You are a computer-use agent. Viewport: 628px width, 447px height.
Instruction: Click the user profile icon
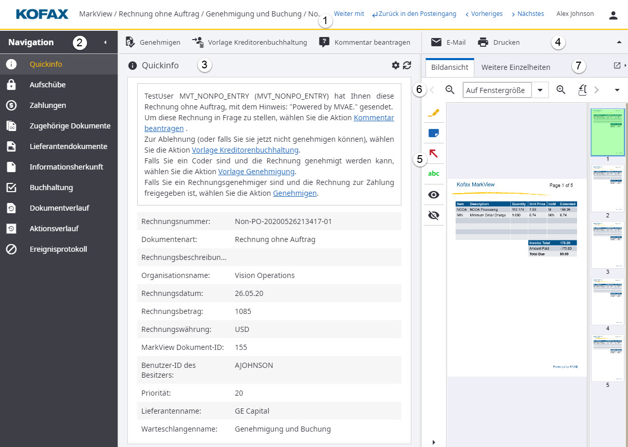click(613, 15)
